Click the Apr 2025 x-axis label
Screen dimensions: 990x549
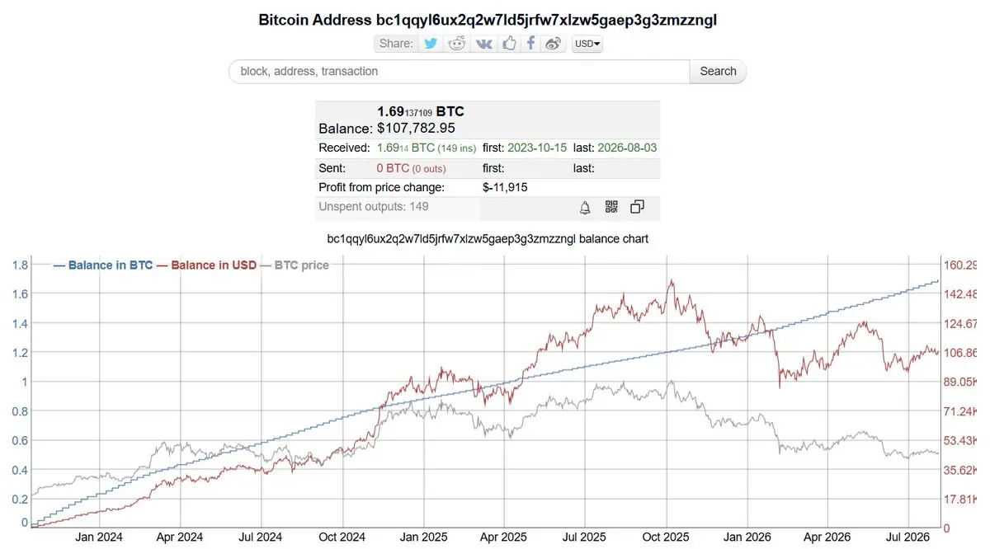coord(503,537)
